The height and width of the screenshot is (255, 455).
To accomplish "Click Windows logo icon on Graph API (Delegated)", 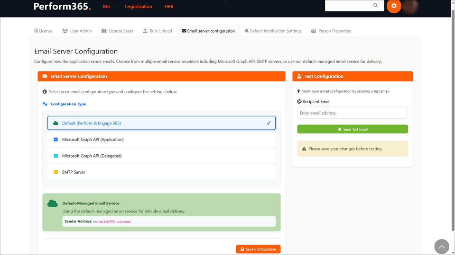I will 56,156.
